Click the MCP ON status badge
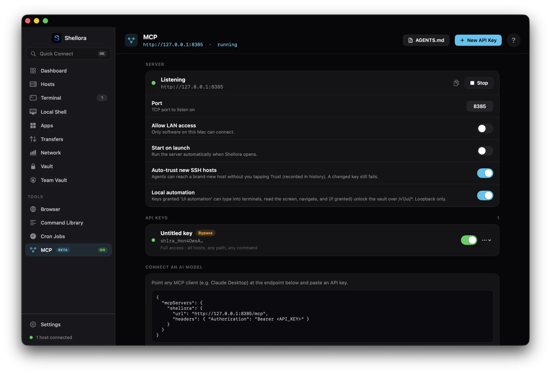551x374 pixels. click(102, 250)
